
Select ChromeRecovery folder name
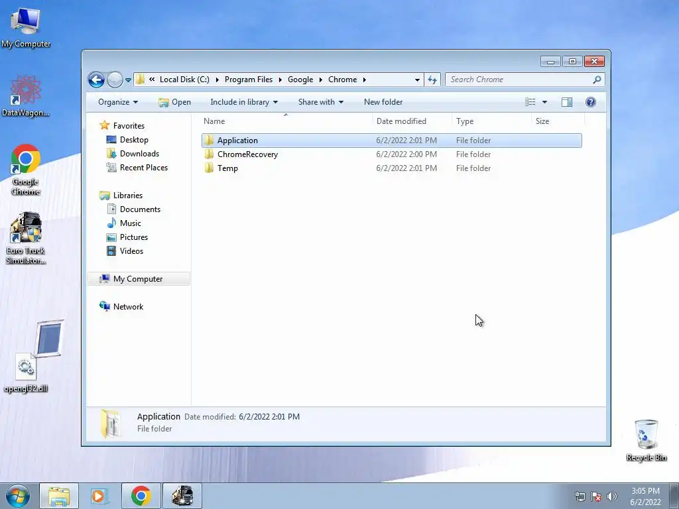[247, 154]
